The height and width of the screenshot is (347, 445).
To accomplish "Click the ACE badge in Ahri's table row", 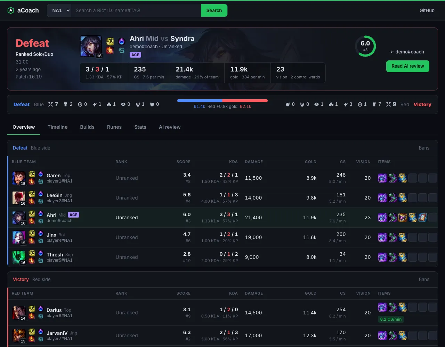I will pyautogui.click(x=73, y=215).
